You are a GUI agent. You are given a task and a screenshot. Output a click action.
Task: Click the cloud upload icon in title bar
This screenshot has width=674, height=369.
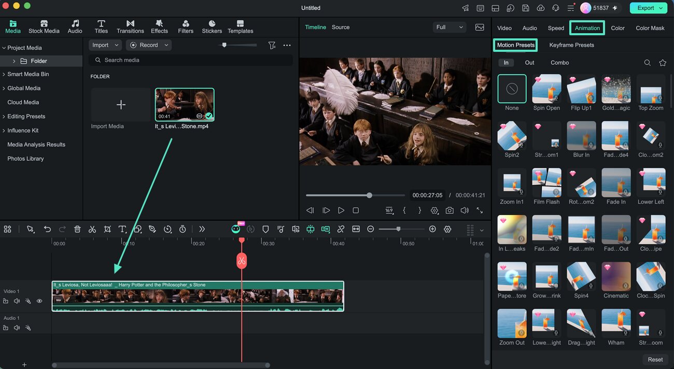click(x=541, y=8)
